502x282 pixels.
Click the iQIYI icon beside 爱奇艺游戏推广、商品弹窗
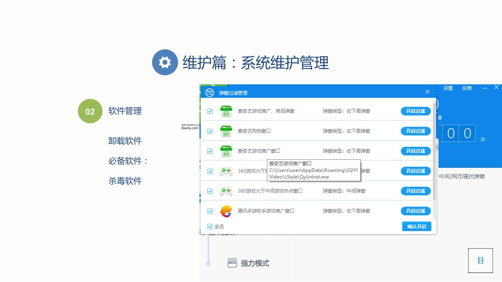(x=226, y=111)
